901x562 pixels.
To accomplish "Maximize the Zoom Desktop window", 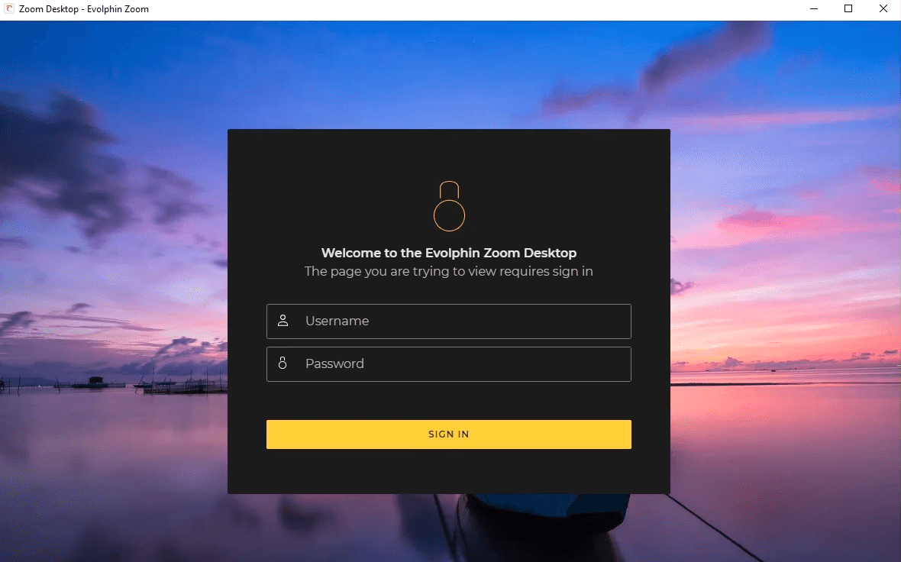I will click(x=848, y=8).
